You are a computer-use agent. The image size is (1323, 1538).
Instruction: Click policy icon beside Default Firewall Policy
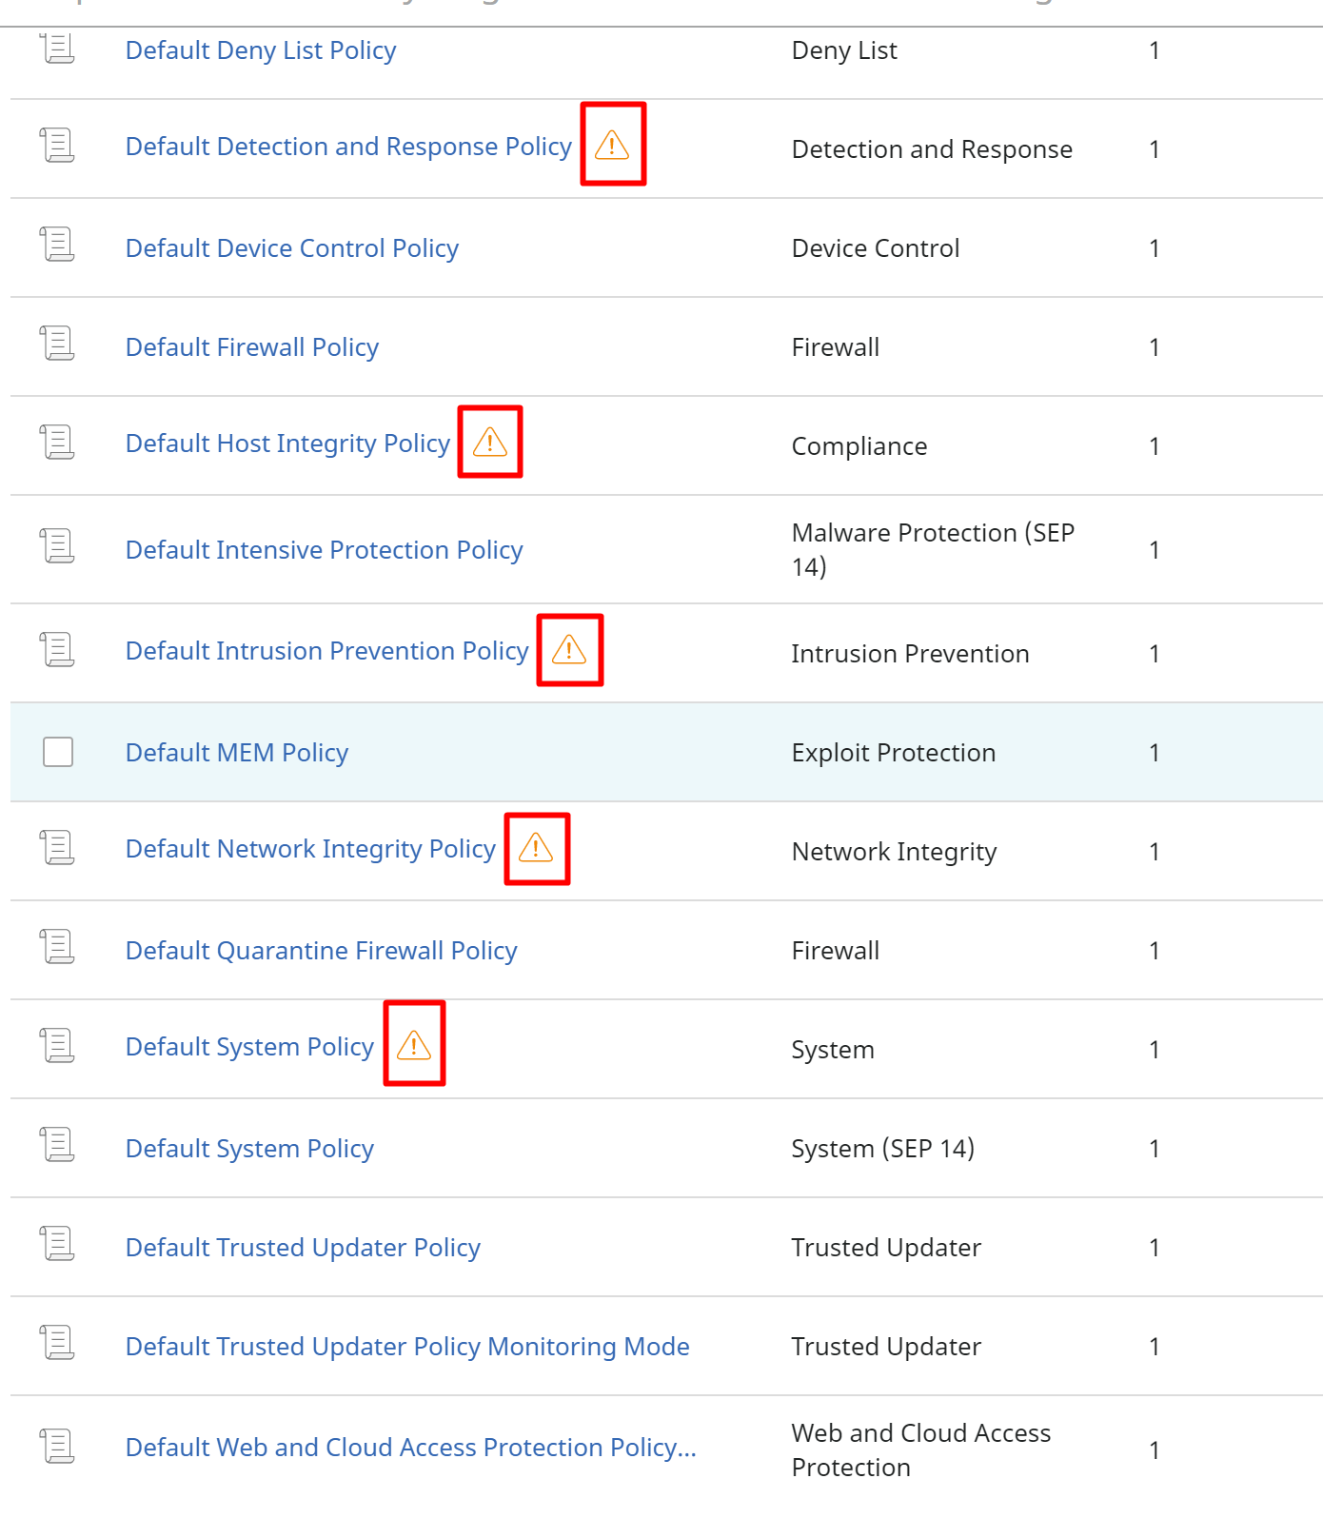pos(57,344)
